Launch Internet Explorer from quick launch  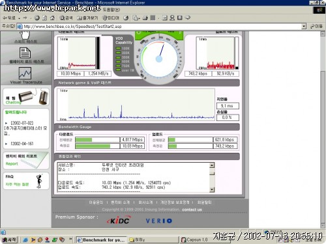[x=25, y=240]
